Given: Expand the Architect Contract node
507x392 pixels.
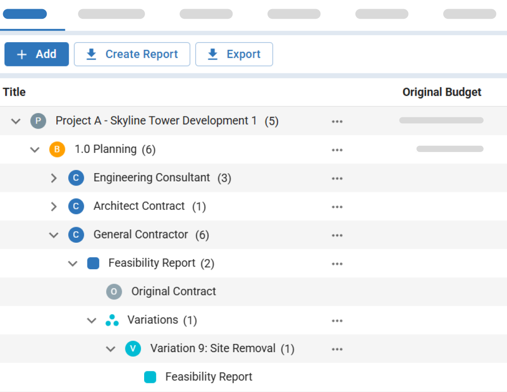Looking at the screenshot, I should 54,206.
